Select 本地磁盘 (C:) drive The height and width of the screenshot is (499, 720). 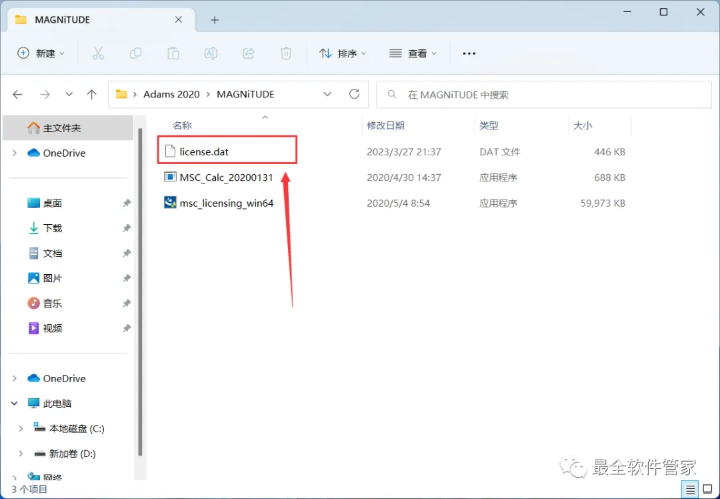coord(76,428)
